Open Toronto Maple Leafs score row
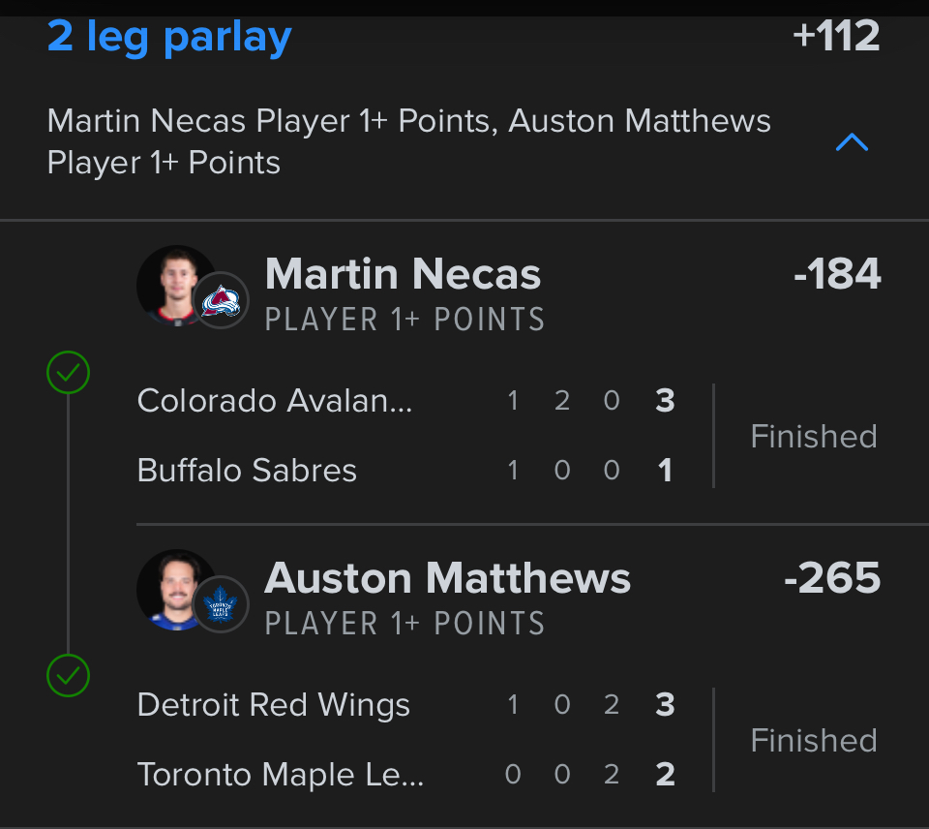 pos(406,775)
